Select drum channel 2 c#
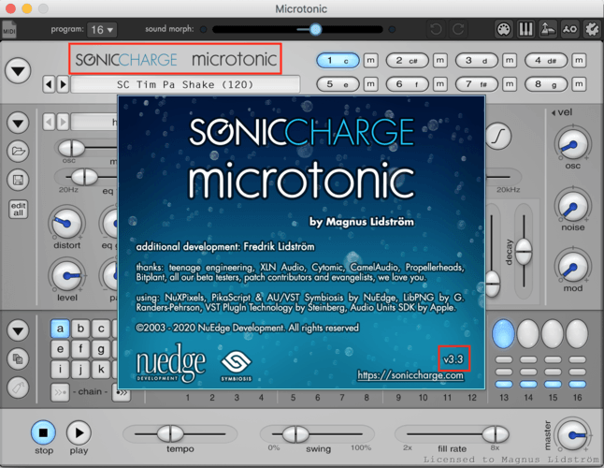Screen dimensions: 604x468 [x=407, y=61]
